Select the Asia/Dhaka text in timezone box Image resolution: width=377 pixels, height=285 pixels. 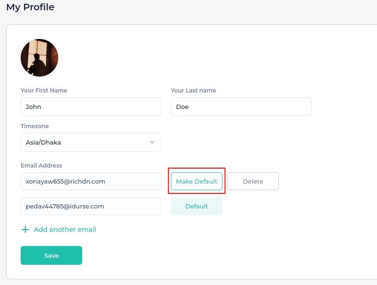[x=43, y=142]
